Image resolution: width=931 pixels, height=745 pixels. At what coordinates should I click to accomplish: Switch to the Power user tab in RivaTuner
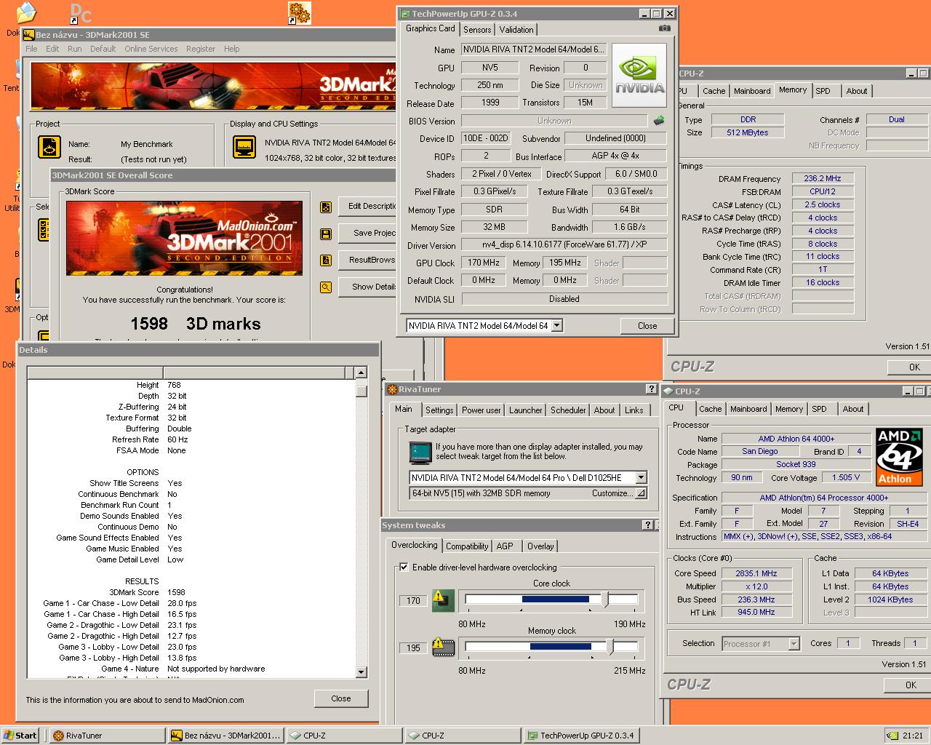[x=481, y=410]
